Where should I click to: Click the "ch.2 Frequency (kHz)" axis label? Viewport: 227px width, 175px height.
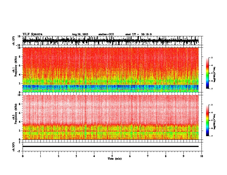[x=15, y=114]
